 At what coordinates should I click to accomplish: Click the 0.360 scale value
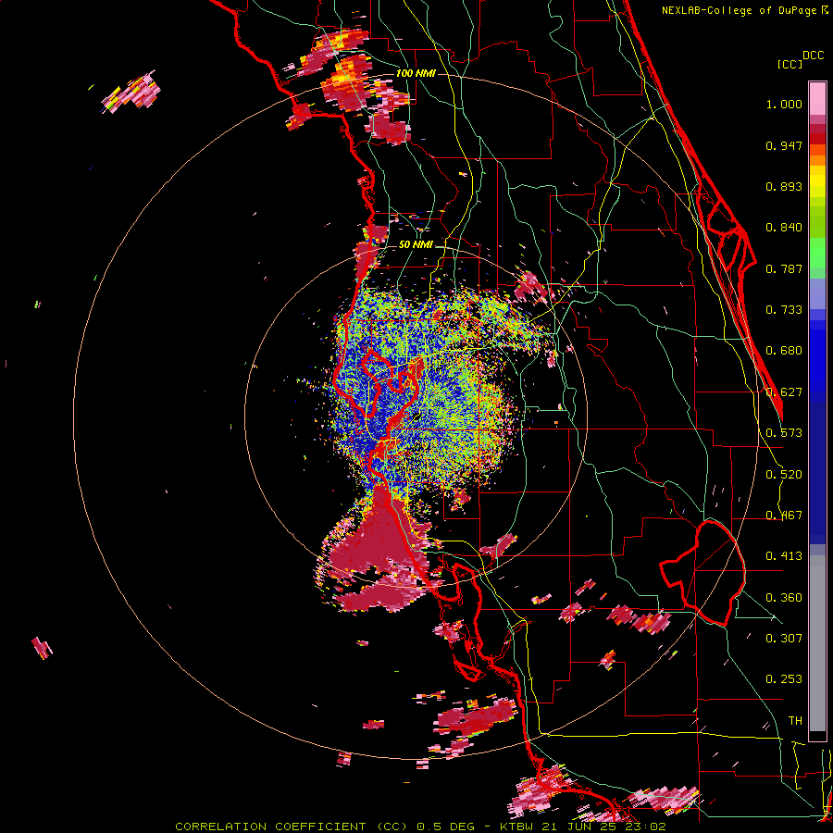(x=784, y=598)
